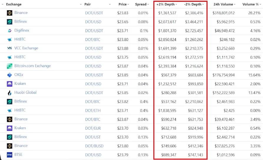Select the Exchange column header label
Viewport: 263px width, 160px height.
[x=14, y=4]
